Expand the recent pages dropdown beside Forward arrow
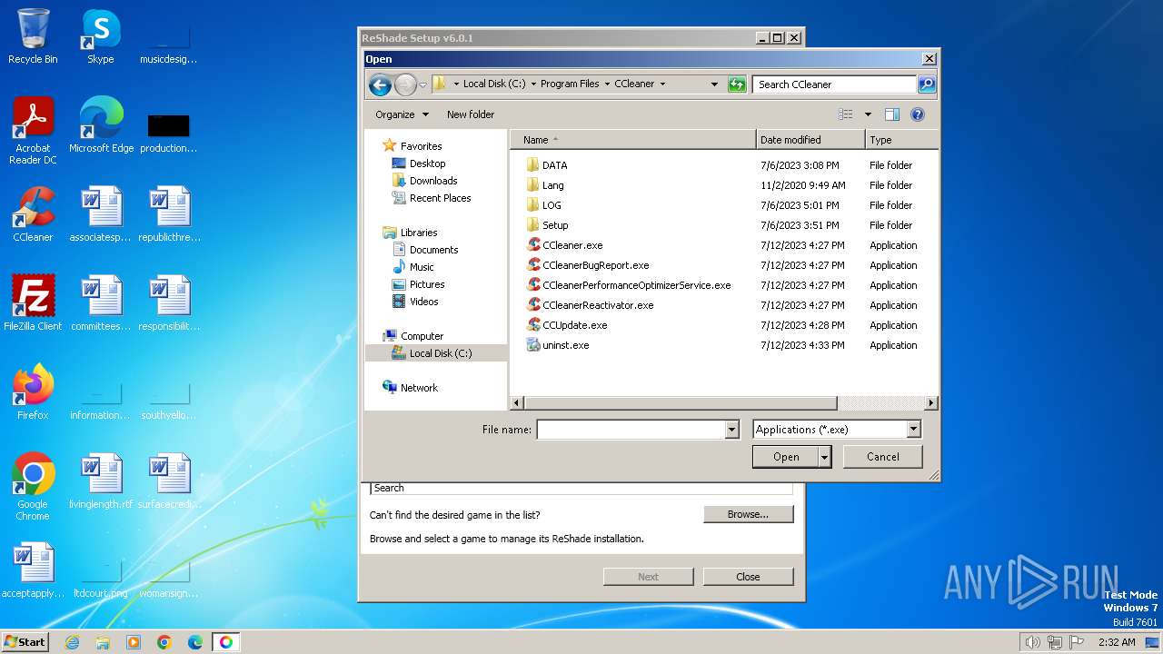This screenshot has width=1163, height=654. coord(422,85)
